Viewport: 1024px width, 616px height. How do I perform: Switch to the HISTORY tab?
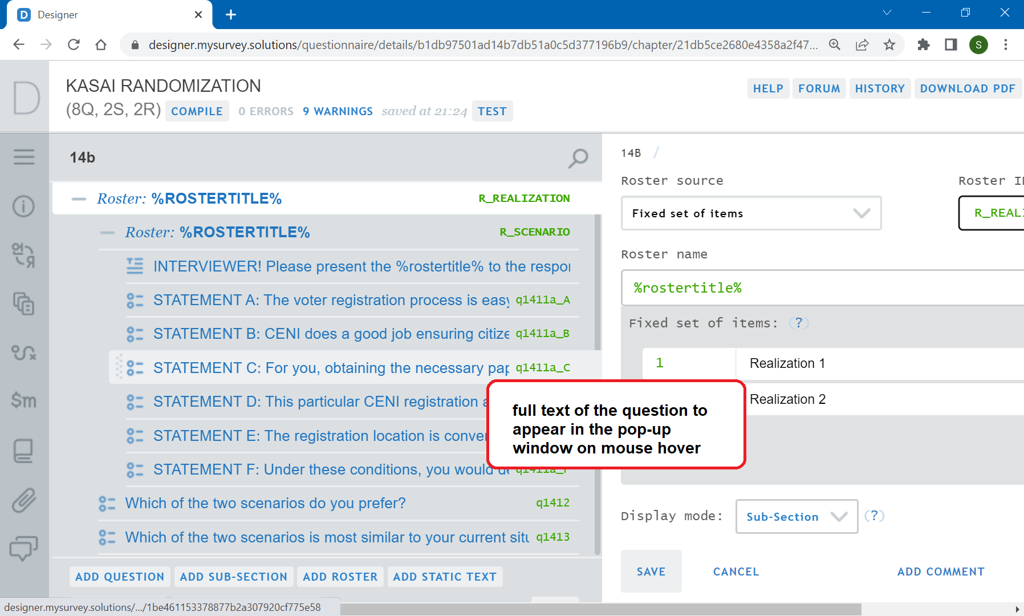point(880,88)
